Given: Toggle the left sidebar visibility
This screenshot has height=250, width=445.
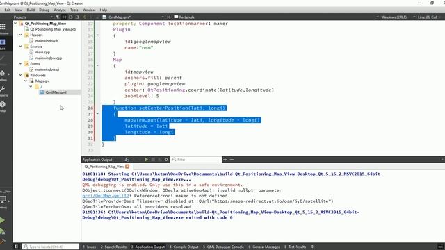Looking at the screenshot, I should 16,247.
